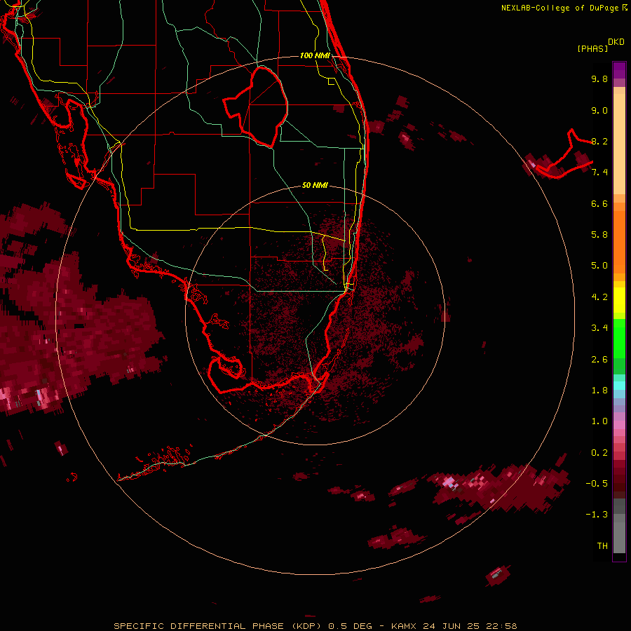Click the bright echo cluster southeast of the Keys
The width and height of the screenshot is (631, 631).
(499, 487)
